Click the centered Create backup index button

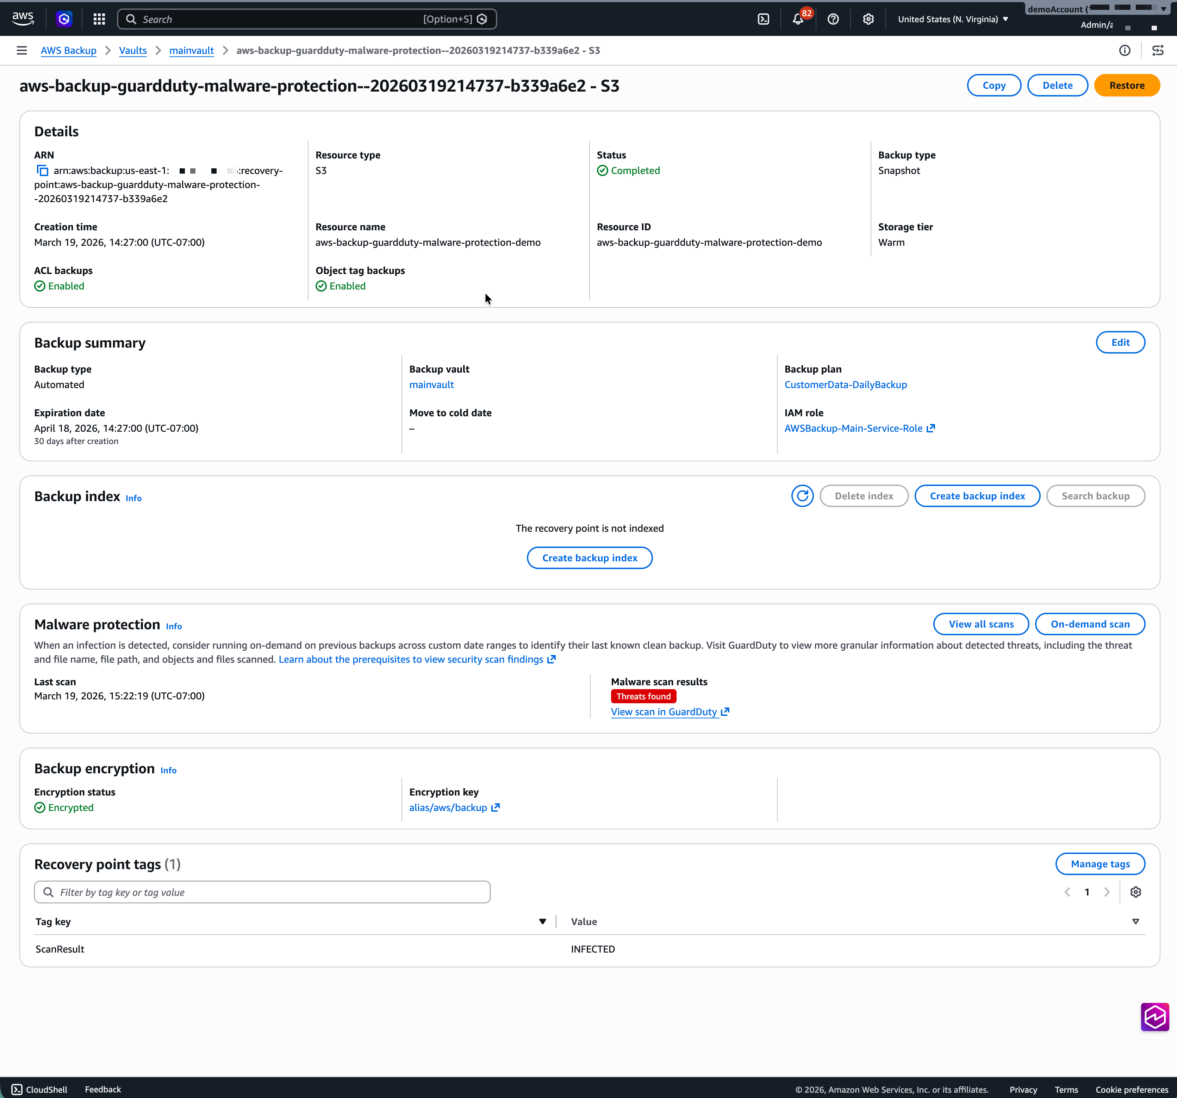[x=590, y=557]
